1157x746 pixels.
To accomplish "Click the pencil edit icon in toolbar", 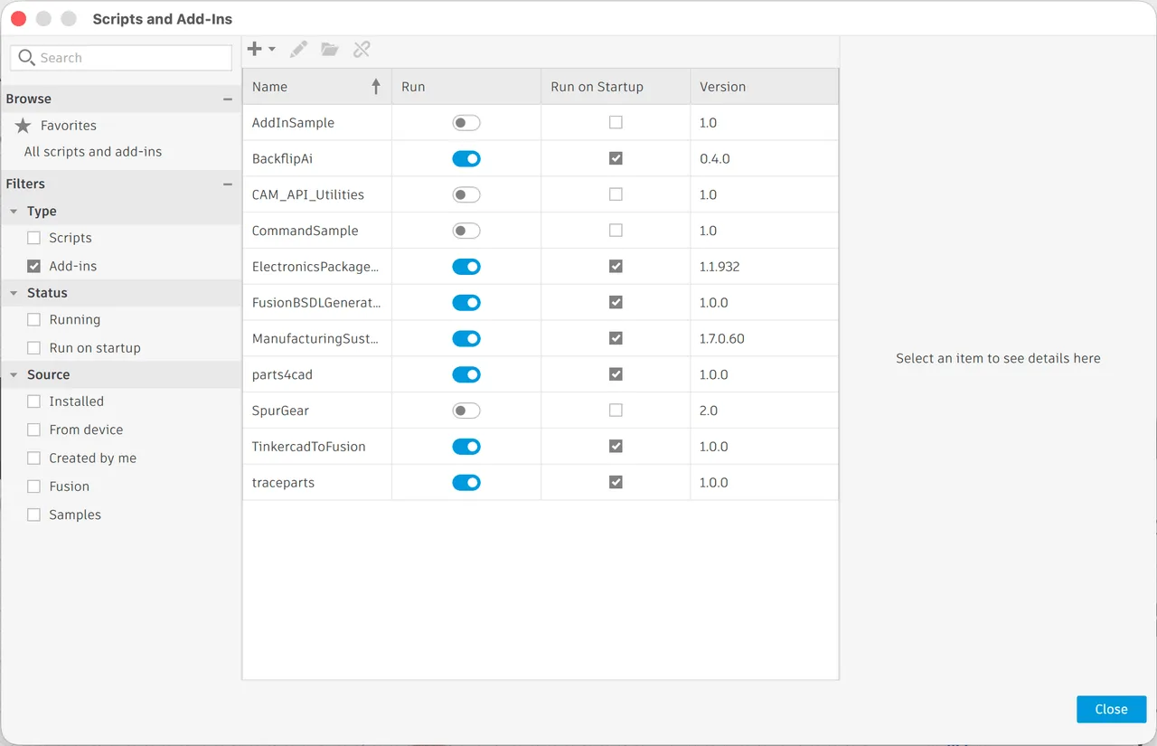I will click(298, 49).
